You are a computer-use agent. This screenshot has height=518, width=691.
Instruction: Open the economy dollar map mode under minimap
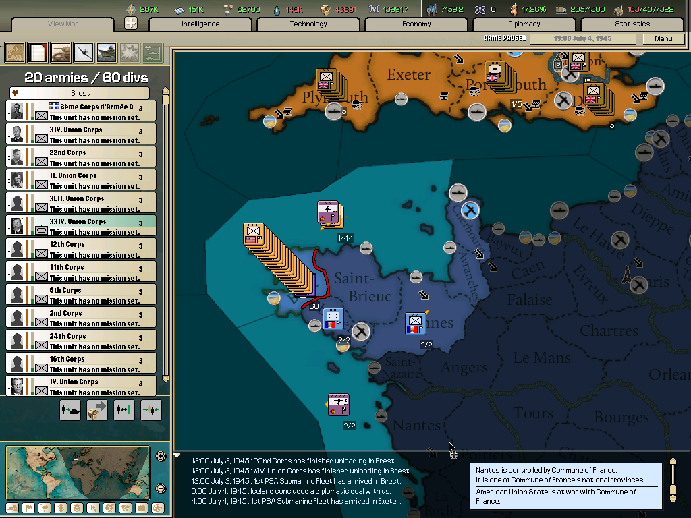coord(60,507)
